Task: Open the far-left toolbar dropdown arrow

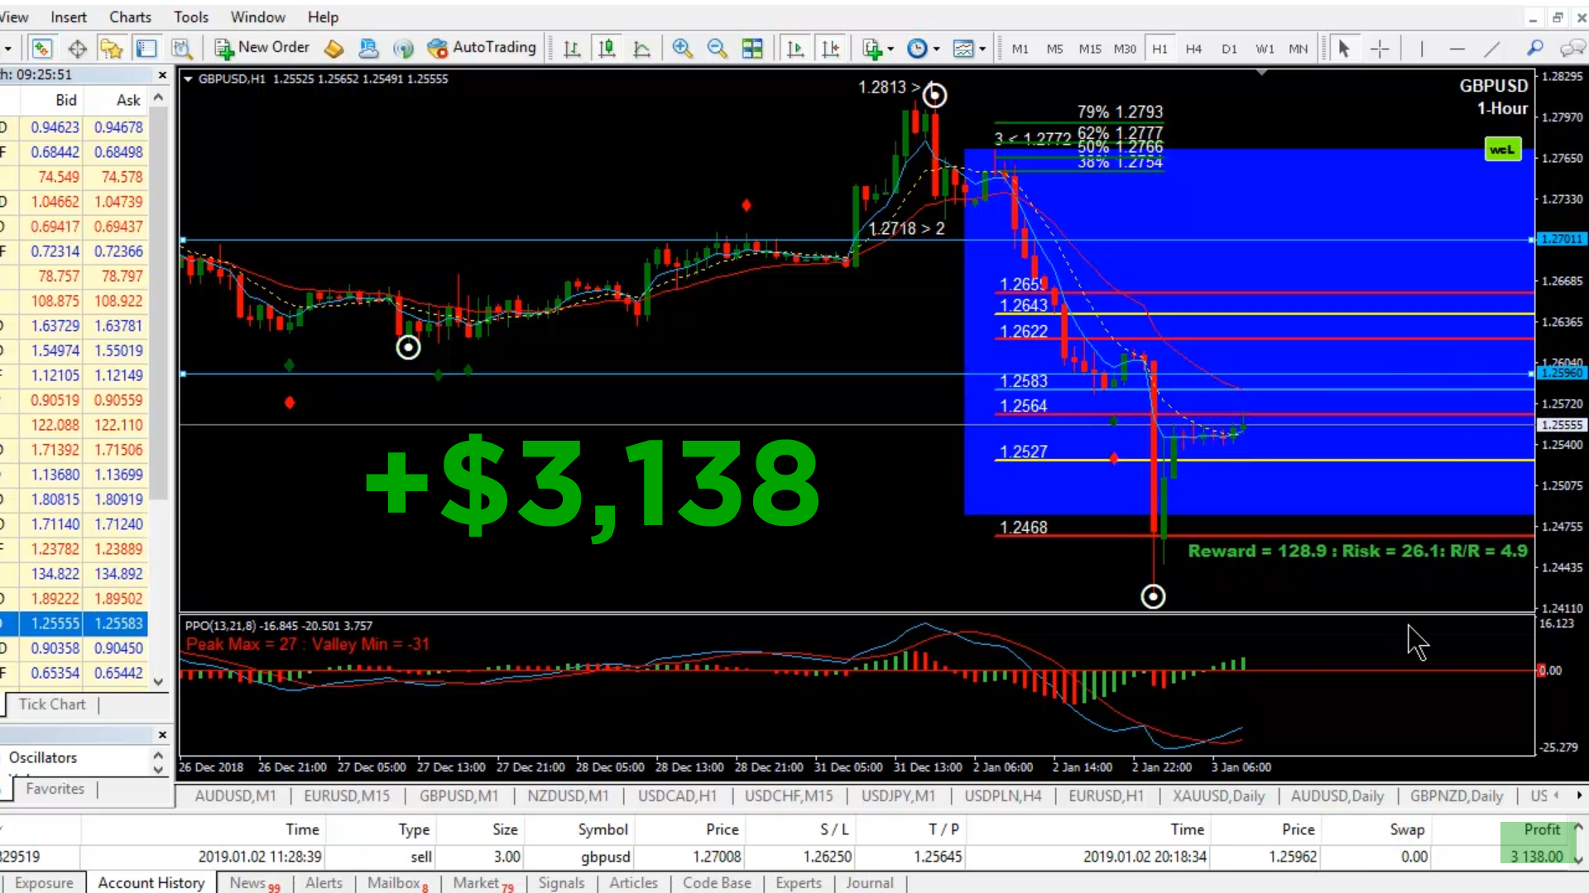Action: coord(7,49)
